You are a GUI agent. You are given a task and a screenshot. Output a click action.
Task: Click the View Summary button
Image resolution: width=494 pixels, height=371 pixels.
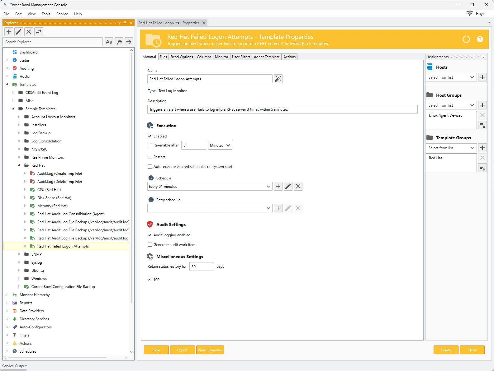click(x=210, y=350)
